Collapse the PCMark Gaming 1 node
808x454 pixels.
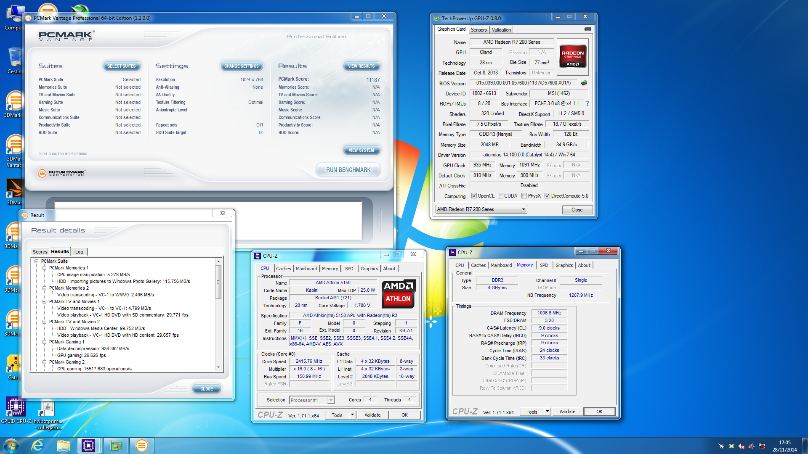click(44, 342)
